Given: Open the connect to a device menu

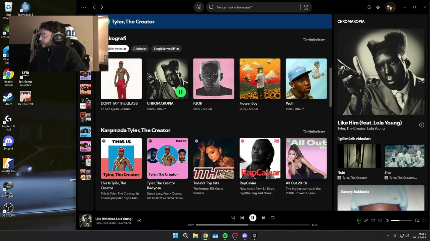Looking at the screenshot, I should tap(380, 221).
